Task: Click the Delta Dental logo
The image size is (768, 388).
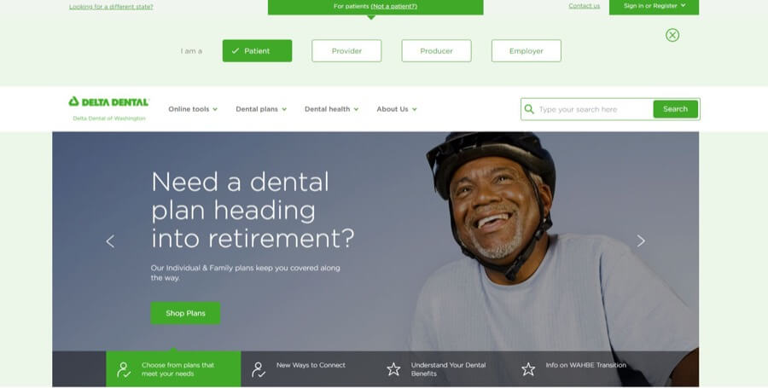Action: [x=108, y=101]
